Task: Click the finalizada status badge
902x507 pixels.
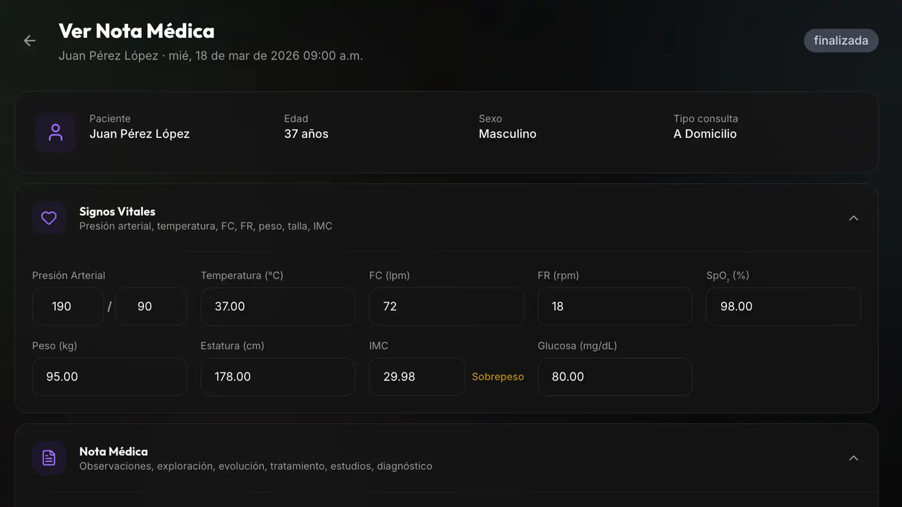Action: click(840, 41)
